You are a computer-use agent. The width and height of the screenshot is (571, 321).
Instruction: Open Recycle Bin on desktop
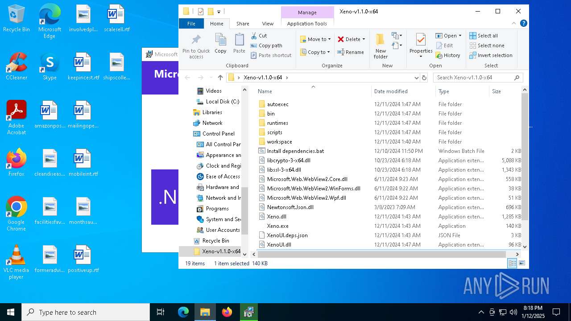click(x=17, y=19)
